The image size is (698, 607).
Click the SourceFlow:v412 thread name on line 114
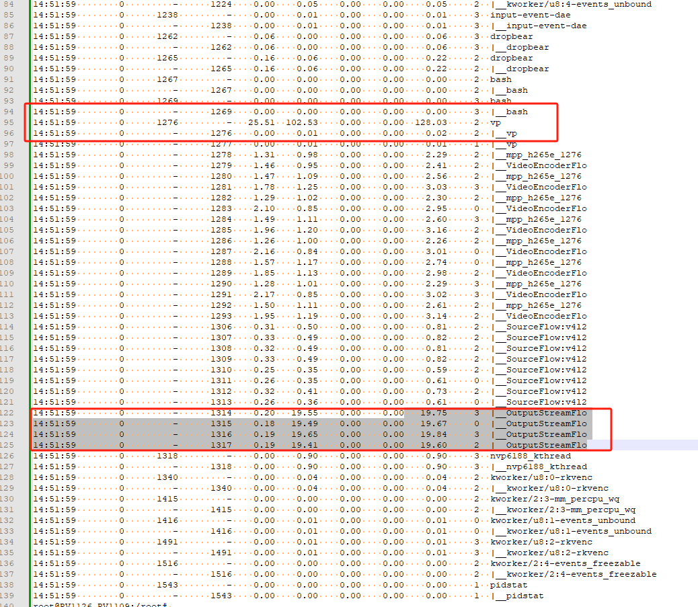click(x=546, y=327)
